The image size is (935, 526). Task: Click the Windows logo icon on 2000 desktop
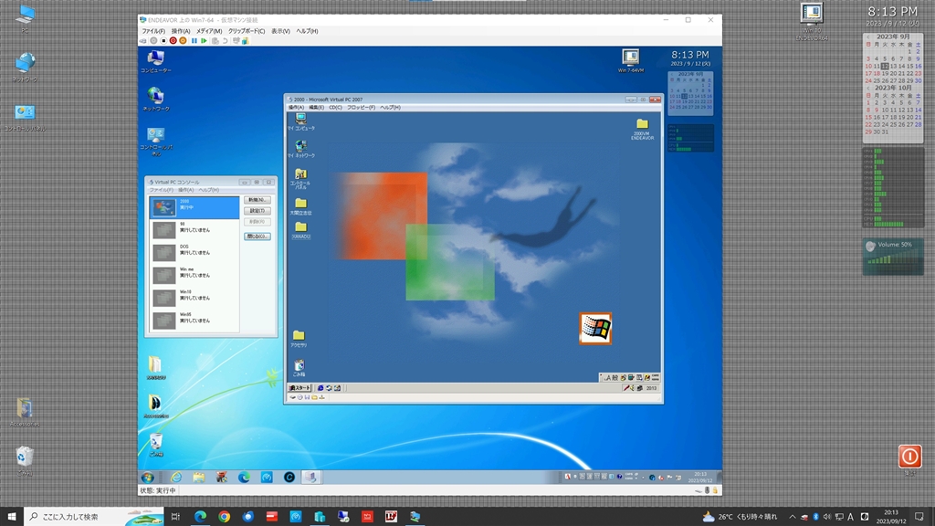click(x=595, y=328)
